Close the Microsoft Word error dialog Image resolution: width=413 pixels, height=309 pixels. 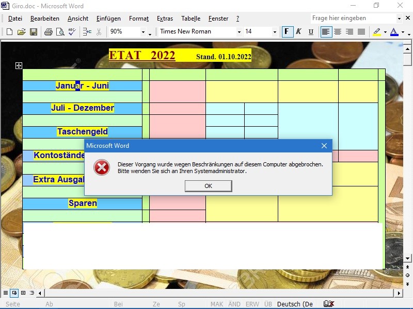[x=324, y=146]
